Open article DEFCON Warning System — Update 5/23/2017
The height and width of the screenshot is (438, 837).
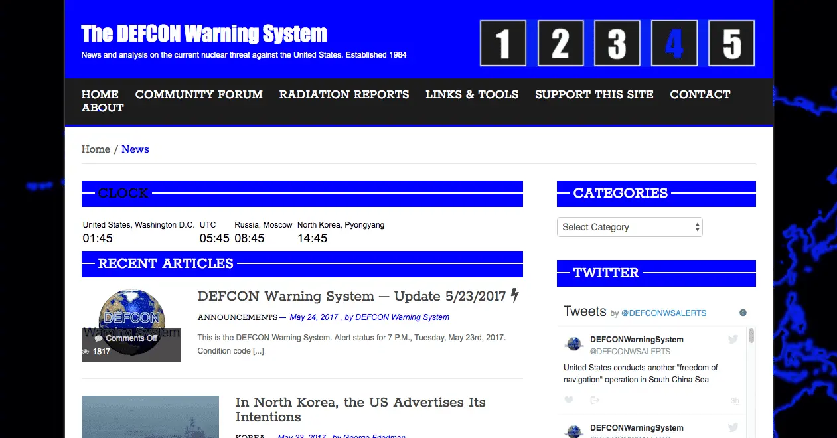tap(352, 296)
